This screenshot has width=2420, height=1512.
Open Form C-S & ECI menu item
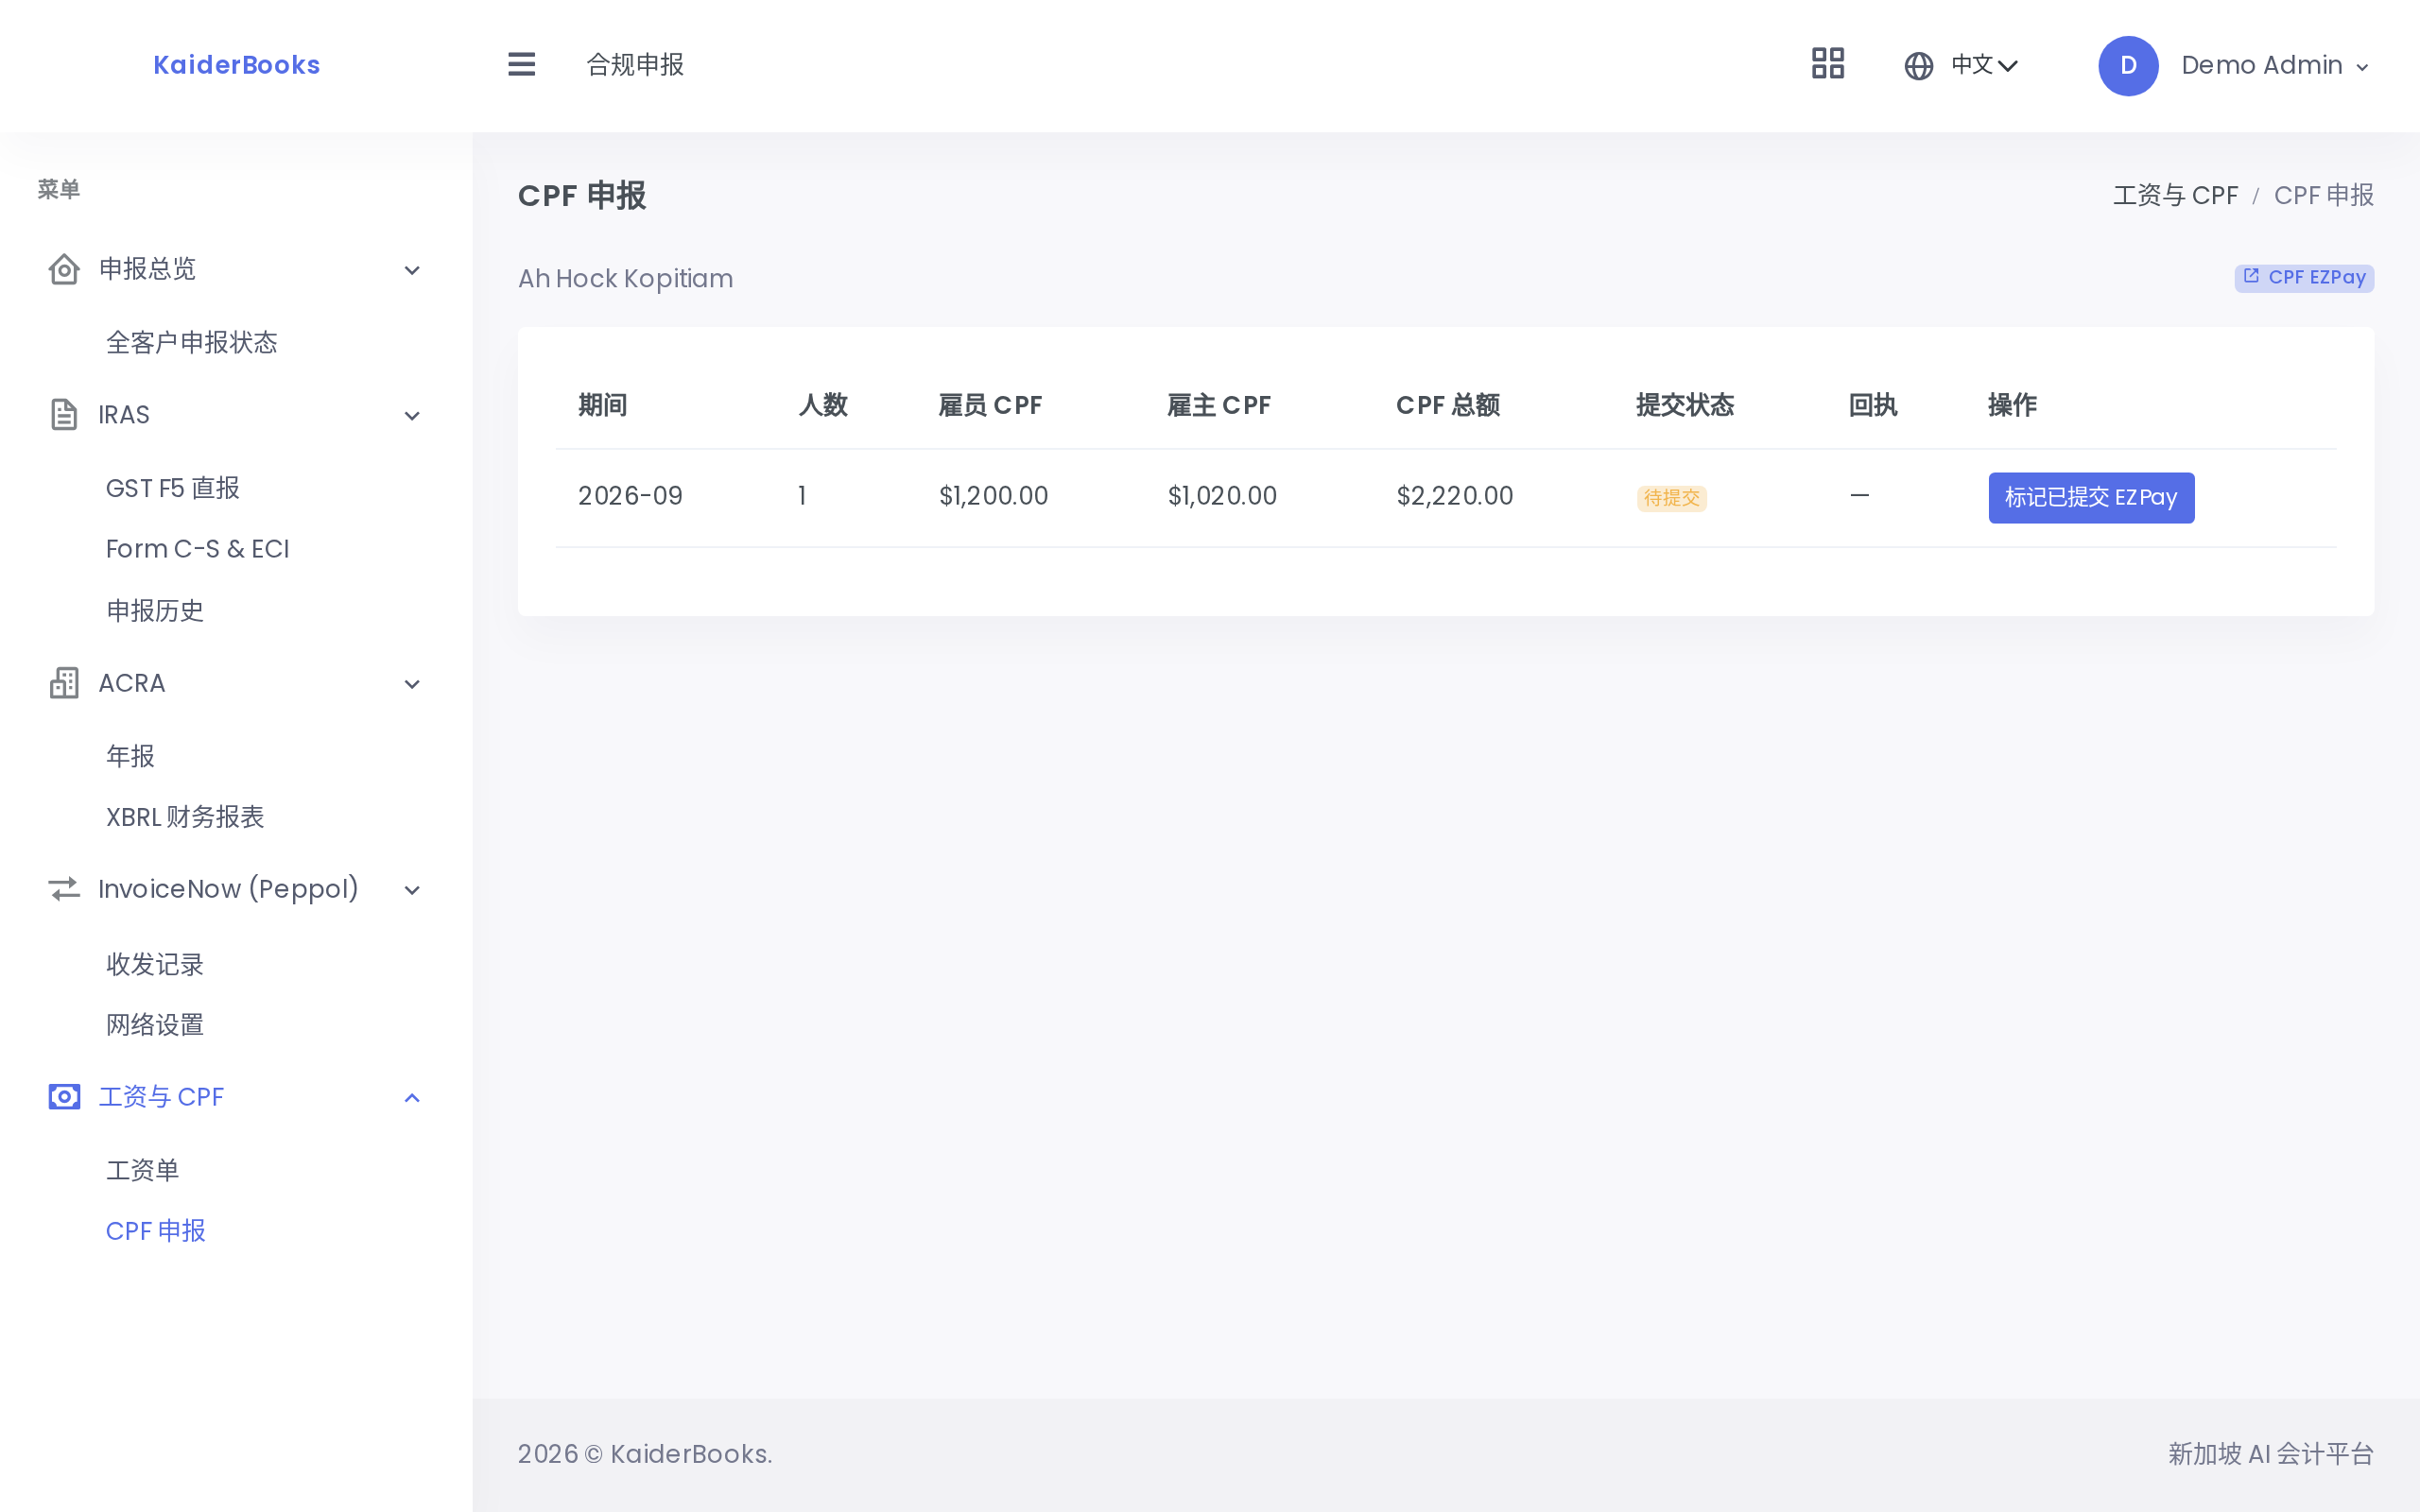198,549
